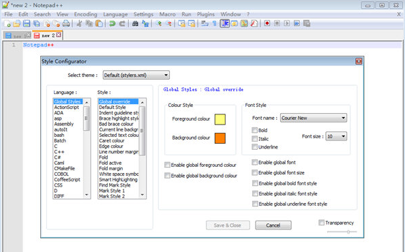Click the Transparency slider handle

tap(348, 232)
